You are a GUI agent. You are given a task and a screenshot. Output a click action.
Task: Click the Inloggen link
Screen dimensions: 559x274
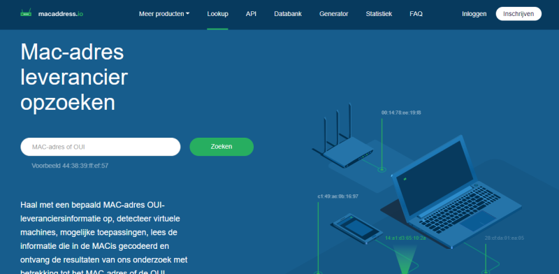pyautogui.click(x=474, y=14)
